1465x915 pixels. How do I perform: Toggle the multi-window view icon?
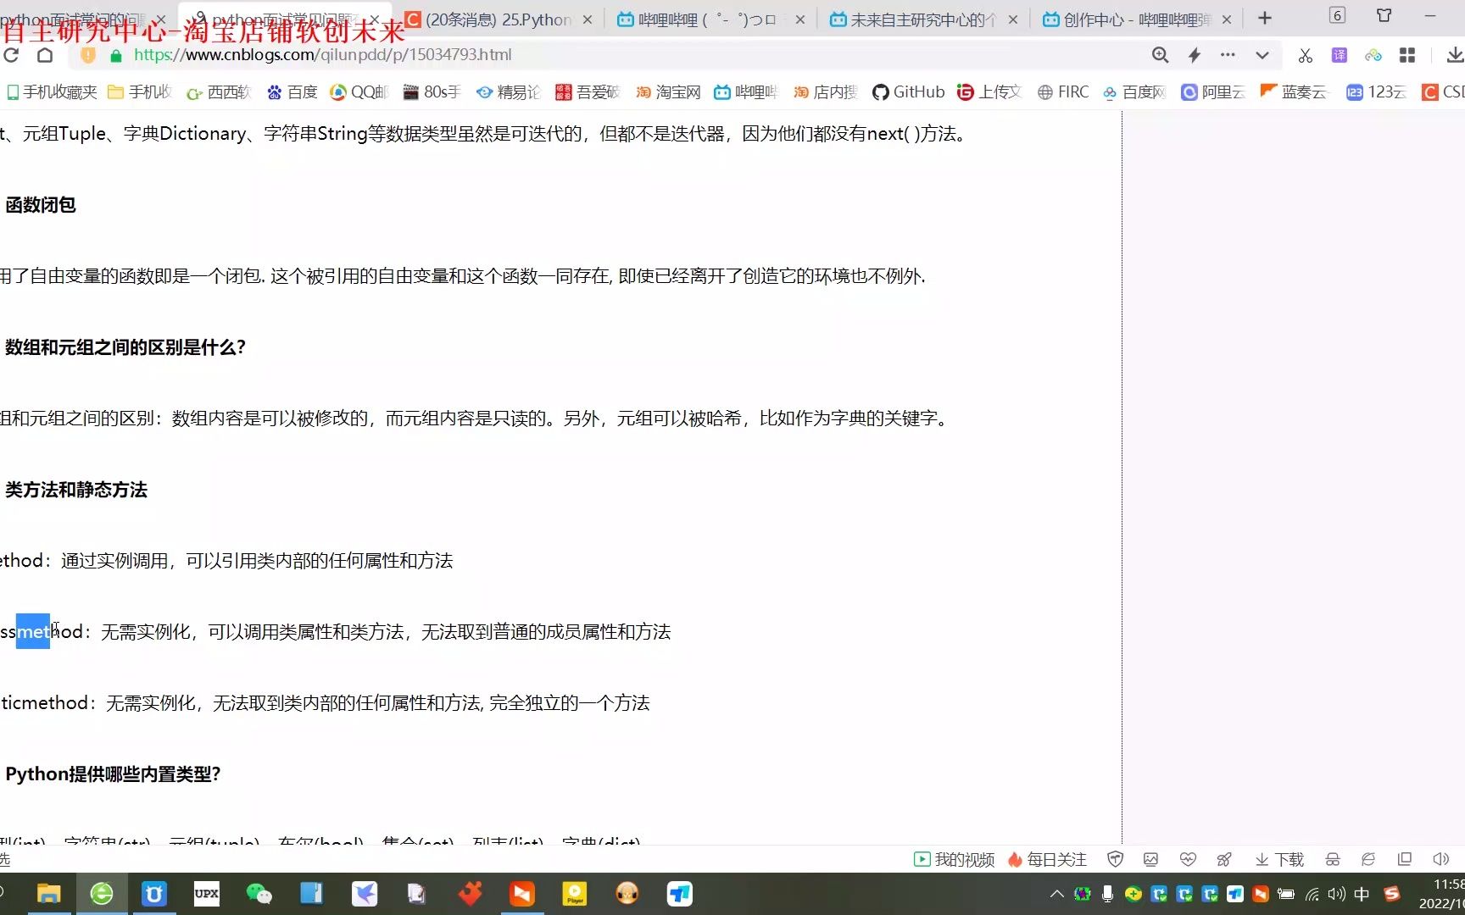tap(1405, 859)
